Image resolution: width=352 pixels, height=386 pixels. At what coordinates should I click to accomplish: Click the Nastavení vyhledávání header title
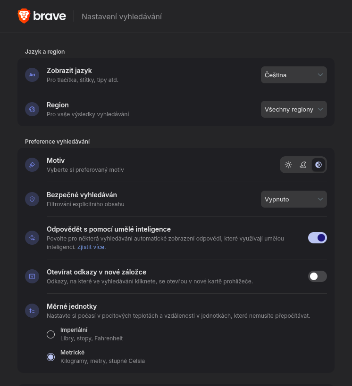coord(122,16)
